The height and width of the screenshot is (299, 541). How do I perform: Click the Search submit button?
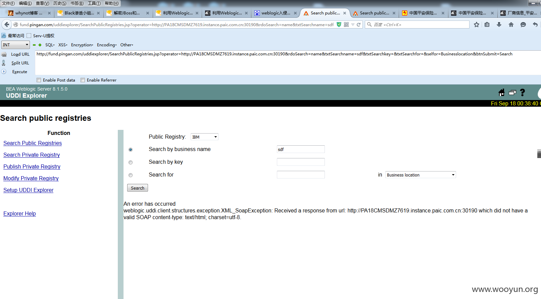click(138, 188)
